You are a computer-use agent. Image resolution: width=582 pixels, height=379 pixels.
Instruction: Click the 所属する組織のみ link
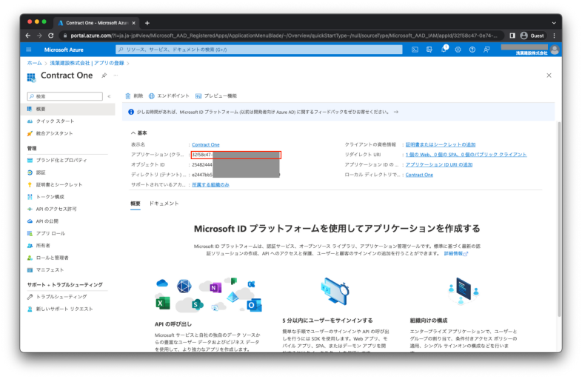(210, 185)
